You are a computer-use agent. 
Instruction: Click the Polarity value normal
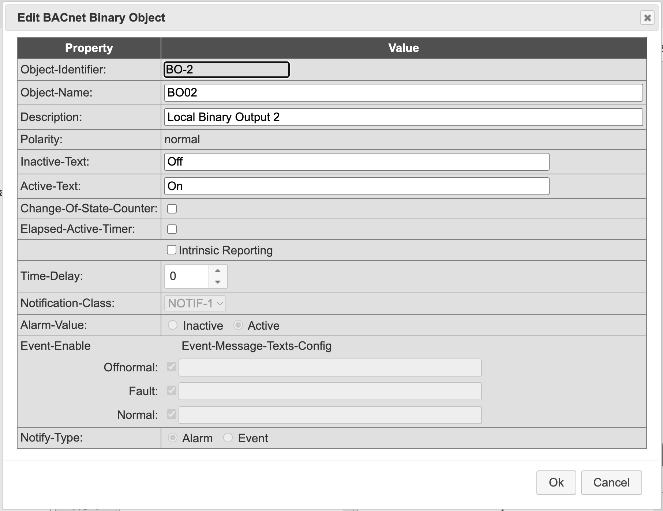tap(182, 139)
